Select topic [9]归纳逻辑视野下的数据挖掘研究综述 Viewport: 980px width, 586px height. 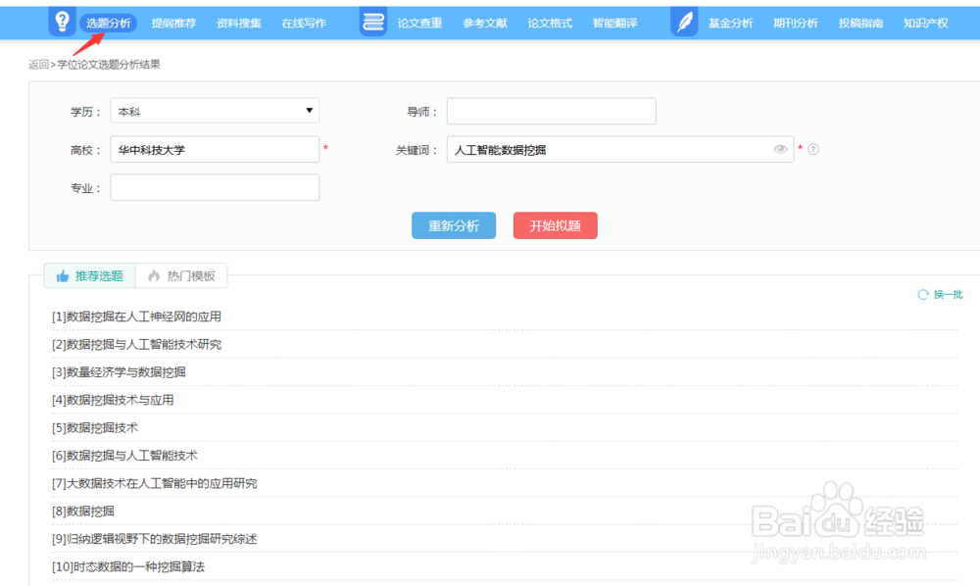coord(155,539)
